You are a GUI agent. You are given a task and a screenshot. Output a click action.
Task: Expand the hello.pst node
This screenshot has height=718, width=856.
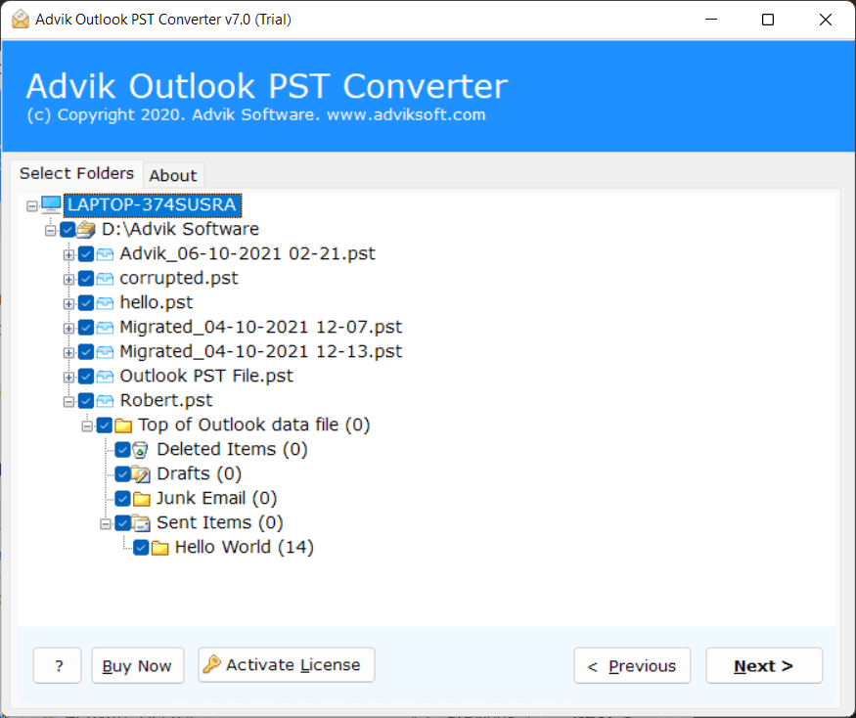pyautogui.click(x=68, y=303)
